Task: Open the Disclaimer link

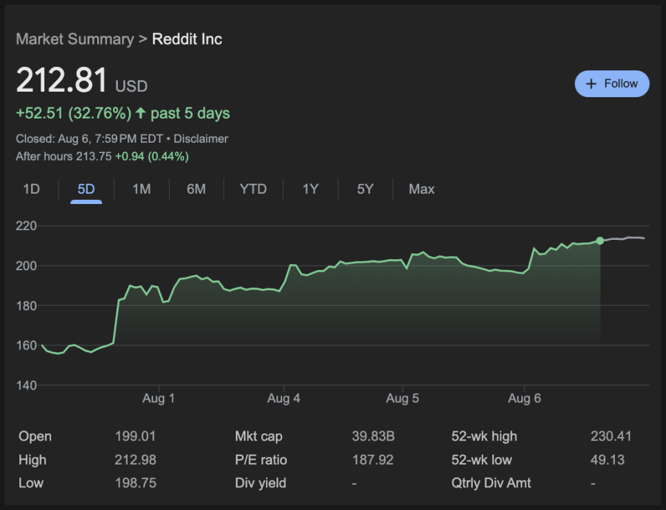Action: [x=201, y=139]
